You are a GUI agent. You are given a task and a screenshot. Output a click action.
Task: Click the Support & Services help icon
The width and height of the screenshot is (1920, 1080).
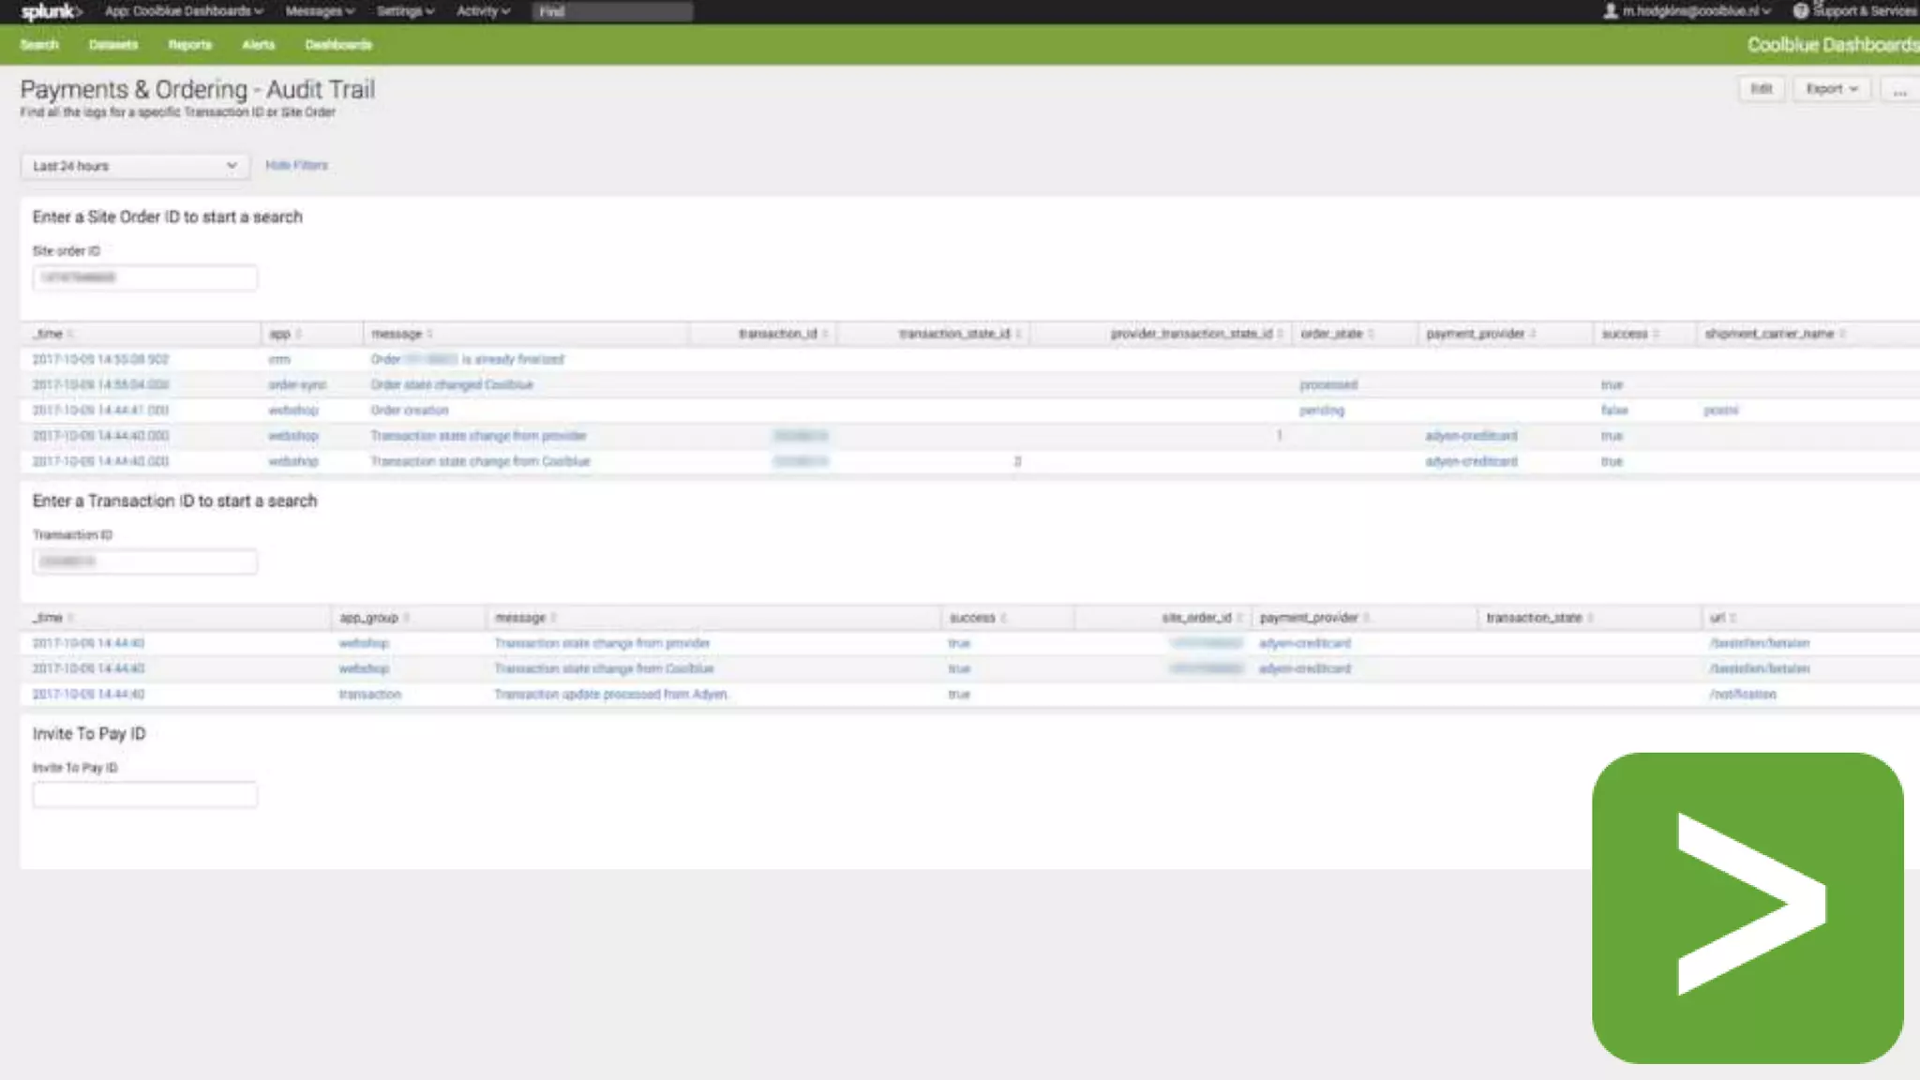[1800, 11]
